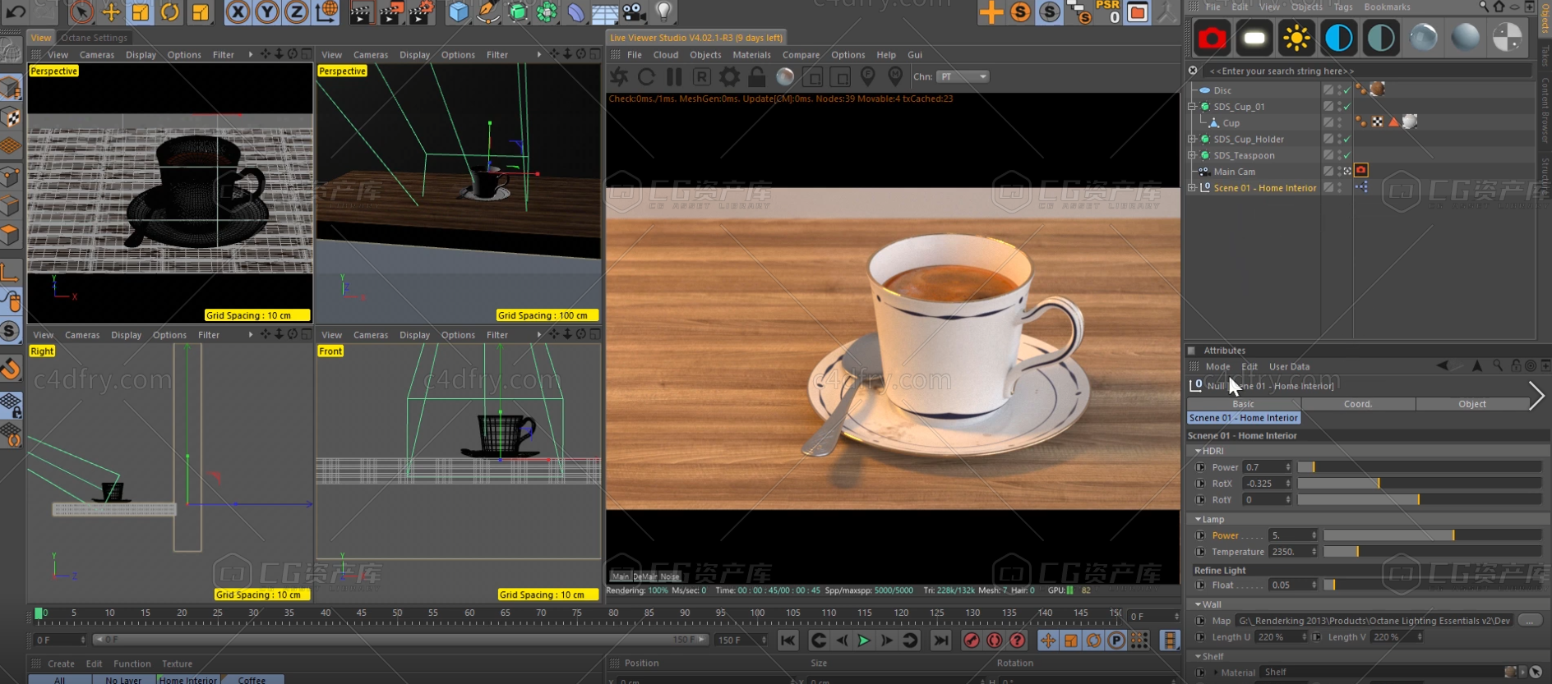Image resolution: width=1552 pixels, height=684 pixels.
Task: Add Octane daylight sun icon
Action: pyautogui.click(x=1297, y=38)
